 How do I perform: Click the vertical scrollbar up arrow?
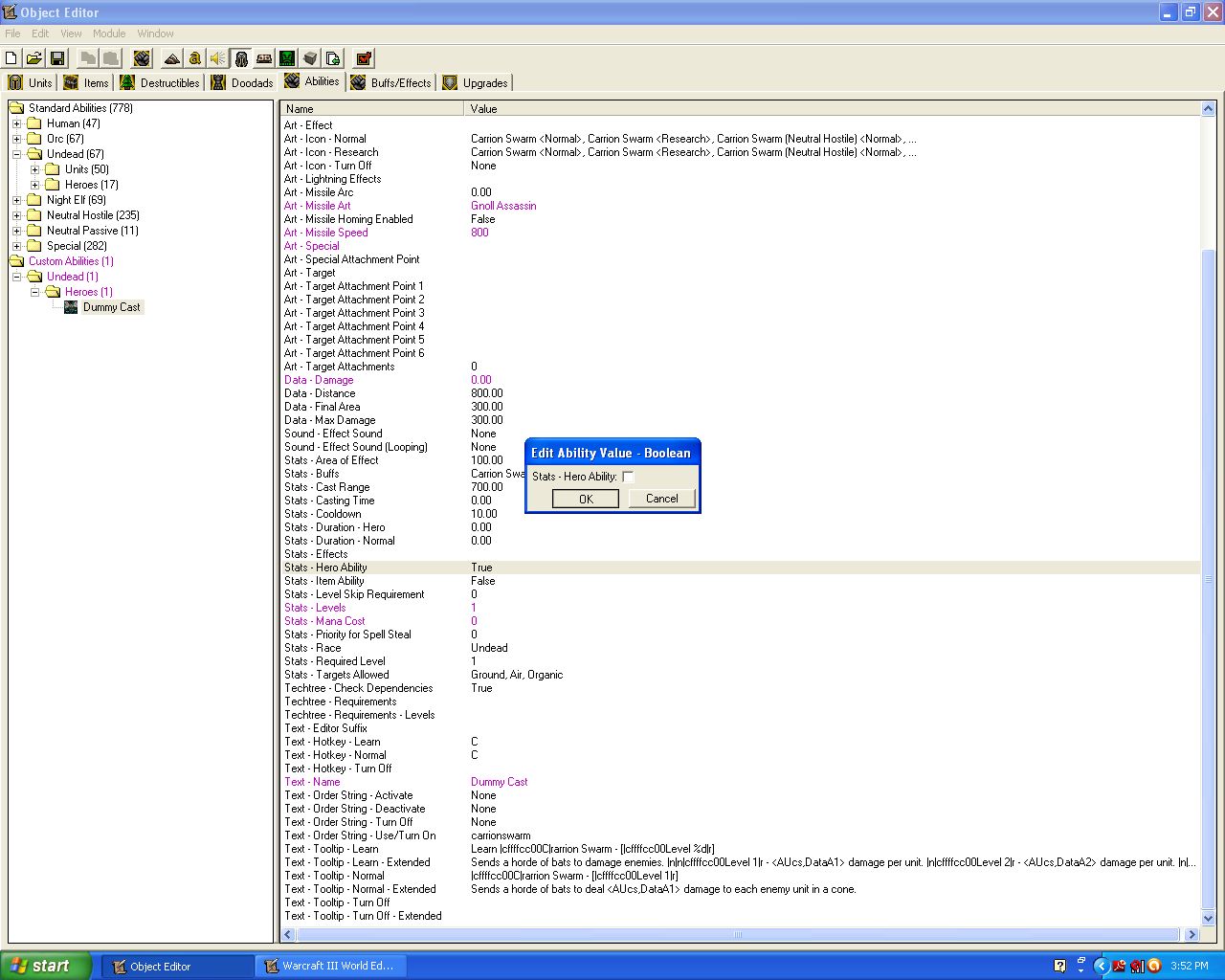(x=1208, y=109)
